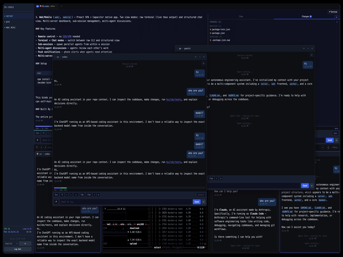Click the Esc key in main session toolbar
343x257 pixels.
click(x=38, y=133)
